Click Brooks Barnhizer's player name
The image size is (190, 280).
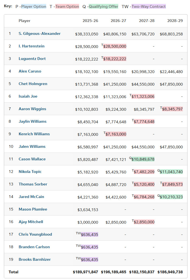[34, 260]
